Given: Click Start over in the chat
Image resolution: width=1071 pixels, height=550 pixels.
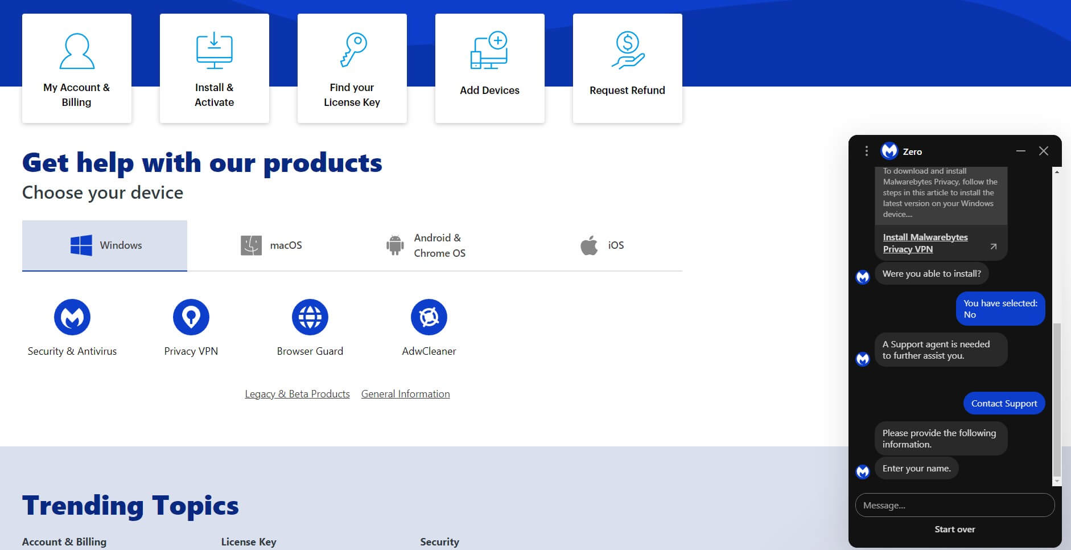Looking at the screenshot, I should point(954,530).
